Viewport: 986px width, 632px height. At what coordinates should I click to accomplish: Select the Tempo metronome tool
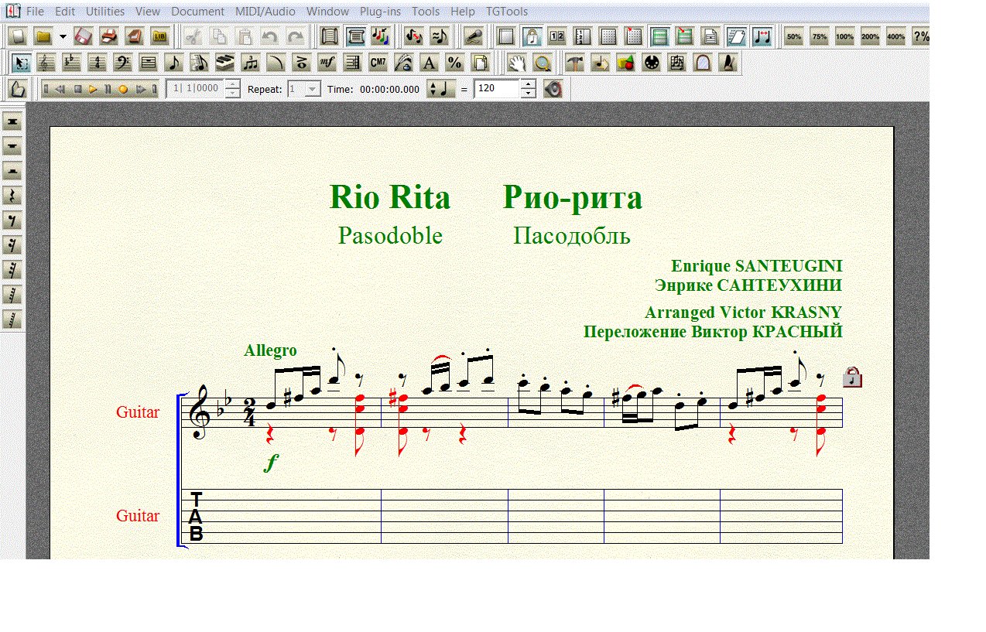pos(728,63)
